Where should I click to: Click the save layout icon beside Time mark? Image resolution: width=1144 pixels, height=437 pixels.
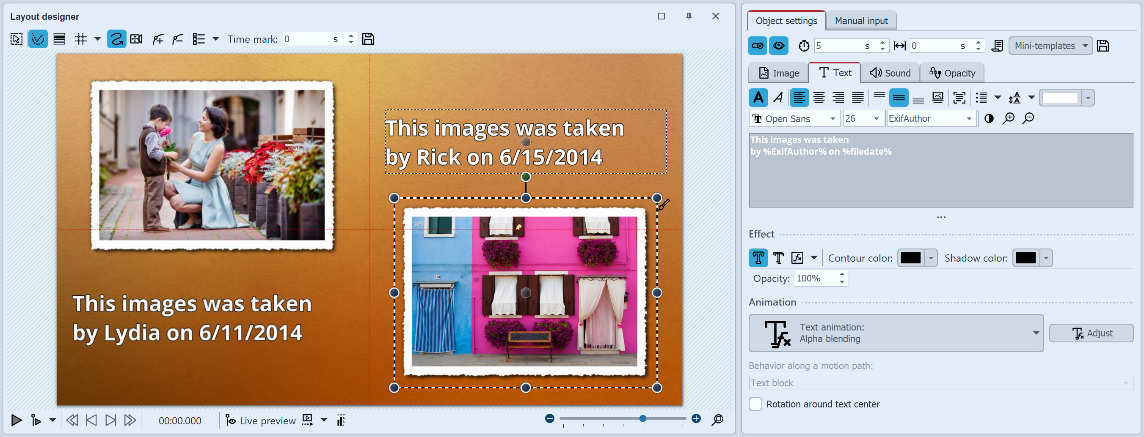pyautogui.click(x=368, y=39)
